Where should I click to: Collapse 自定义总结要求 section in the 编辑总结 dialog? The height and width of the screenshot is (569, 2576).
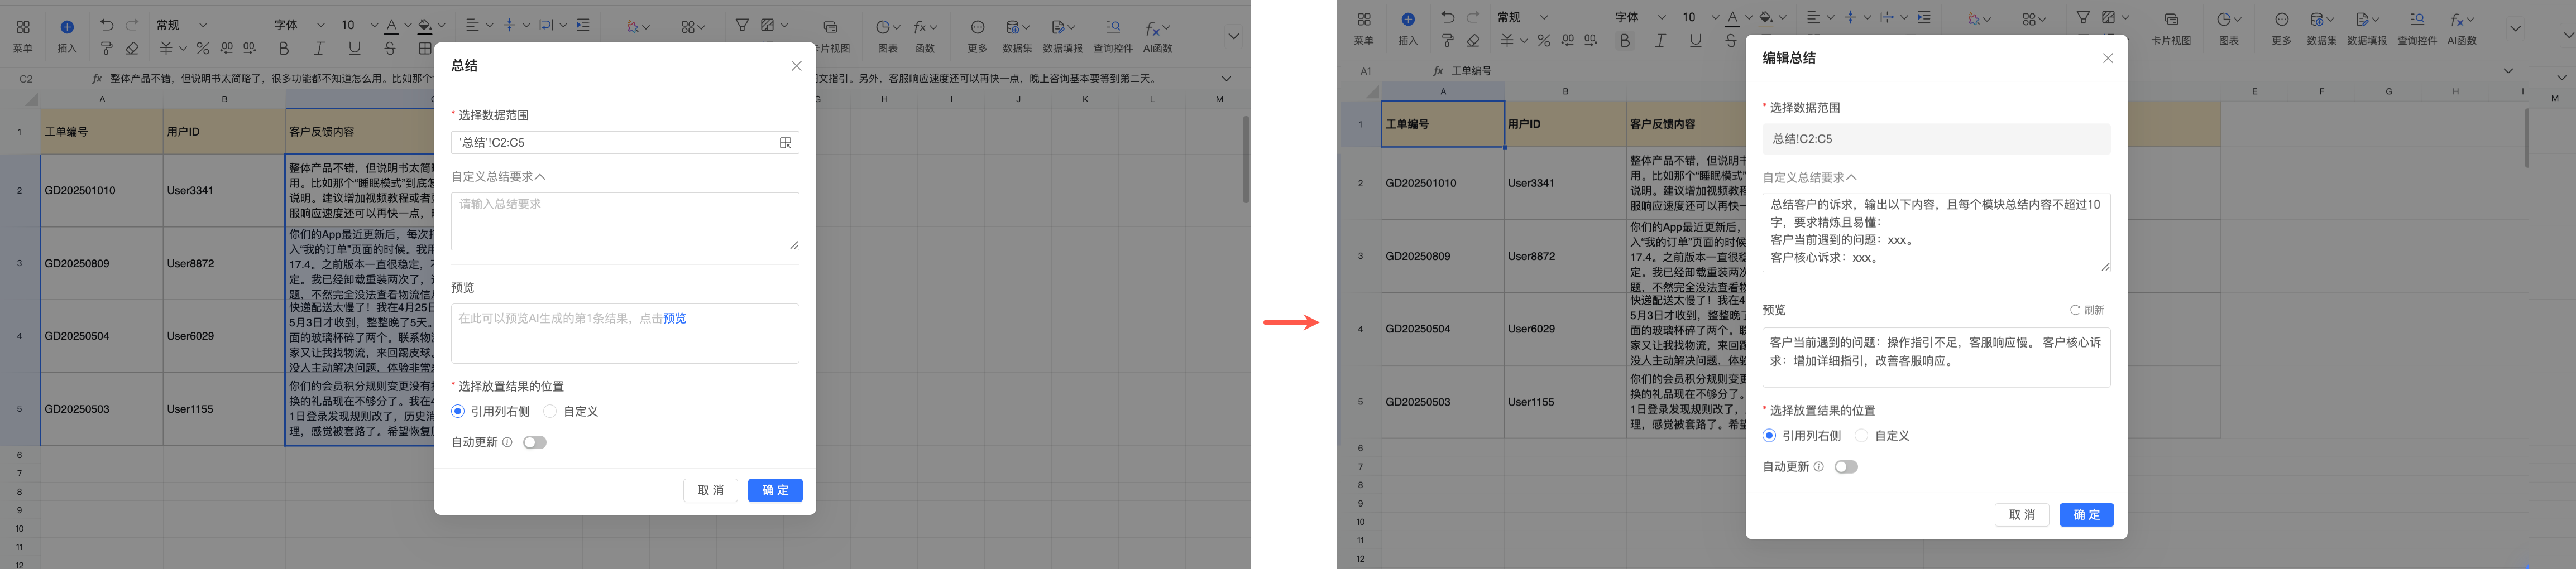[x=1810, y=178]
